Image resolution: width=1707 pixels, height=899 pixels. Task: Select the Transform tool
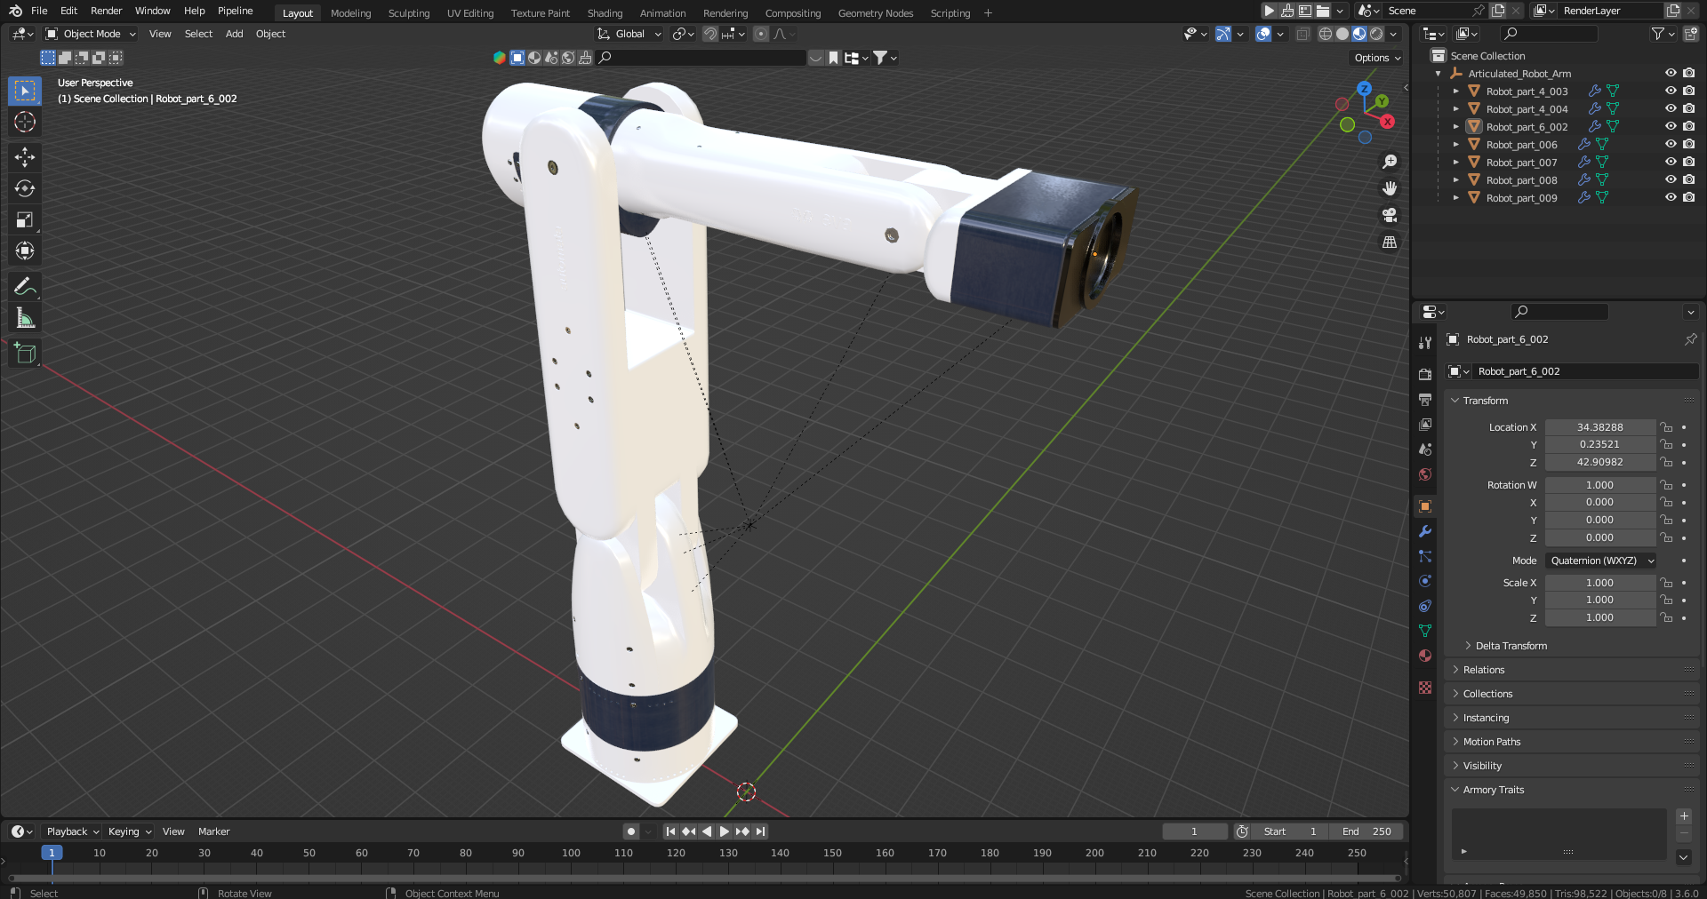coord(25,251)
